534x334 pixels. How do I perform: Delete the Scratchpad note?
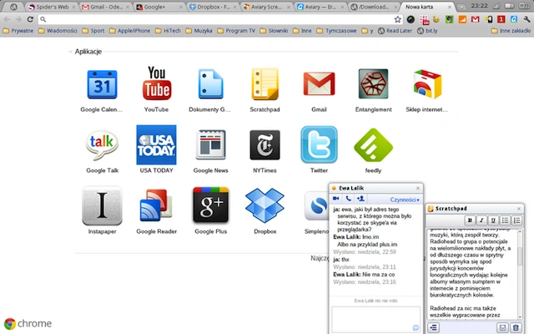[516, 328]
